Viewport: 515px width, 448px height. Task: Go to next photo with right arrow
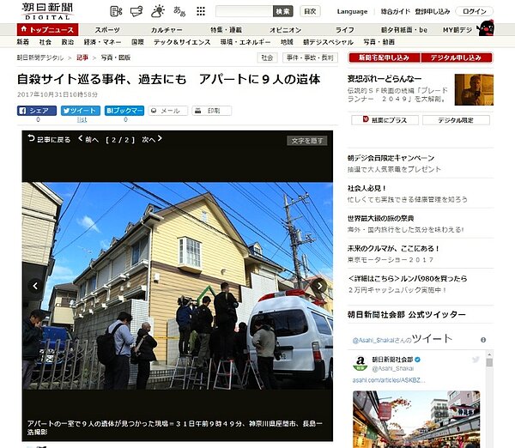tap(319, 286)
